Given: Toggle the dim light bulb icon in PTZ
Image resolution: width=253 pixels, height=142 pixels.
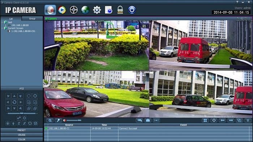Looking at the screenshot, I should click(x=13, y=124).
